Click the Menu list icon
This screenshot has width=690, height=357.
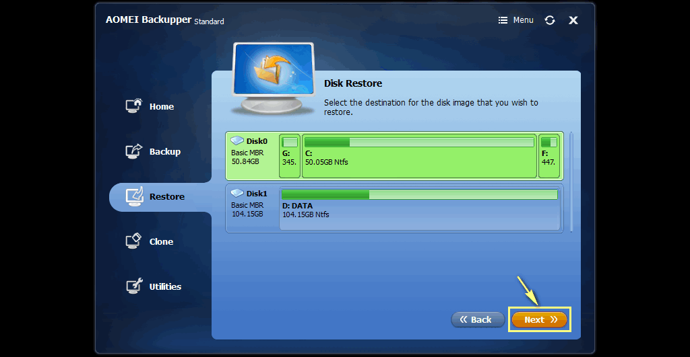(503, 20)
